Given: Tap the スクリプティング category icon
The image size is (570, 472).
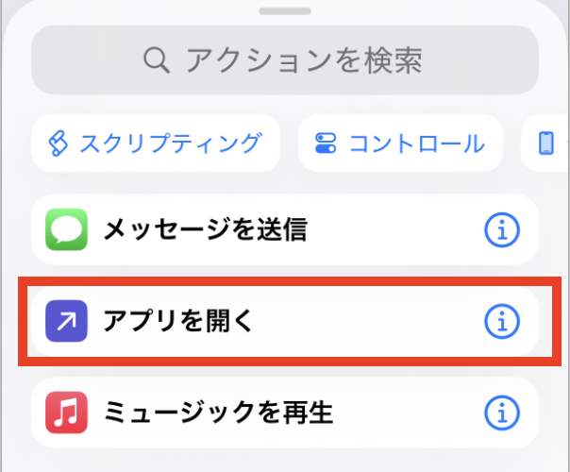Looking at the screenshot, I should [59, 143].
